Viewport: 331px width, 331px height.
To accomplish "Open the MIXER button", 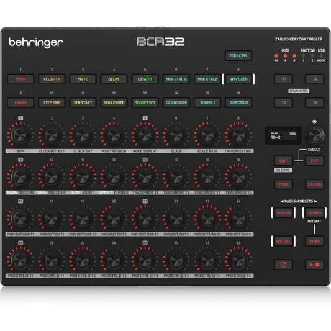I will (x=314, y=241).
